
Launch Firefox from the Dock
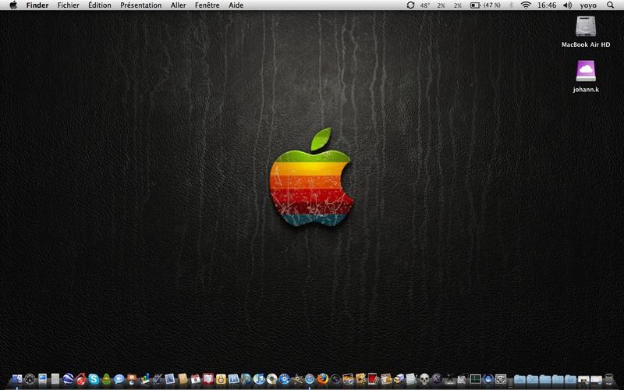(x=322, y=378)
